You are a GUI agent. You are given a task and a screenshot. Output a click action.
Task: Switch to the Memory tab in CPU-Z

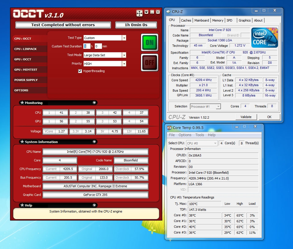[x=218, y=20]
